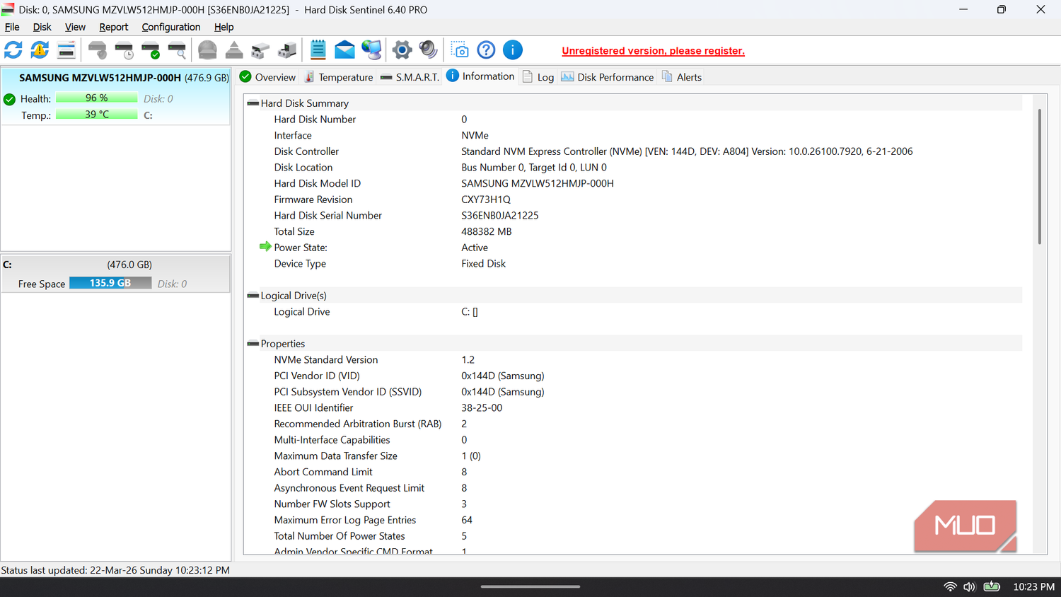
Task: Click the disk with clock icon
Action: [124, 50]
